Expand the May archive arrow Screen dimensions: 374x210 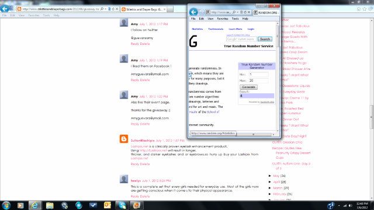[270, 176]
